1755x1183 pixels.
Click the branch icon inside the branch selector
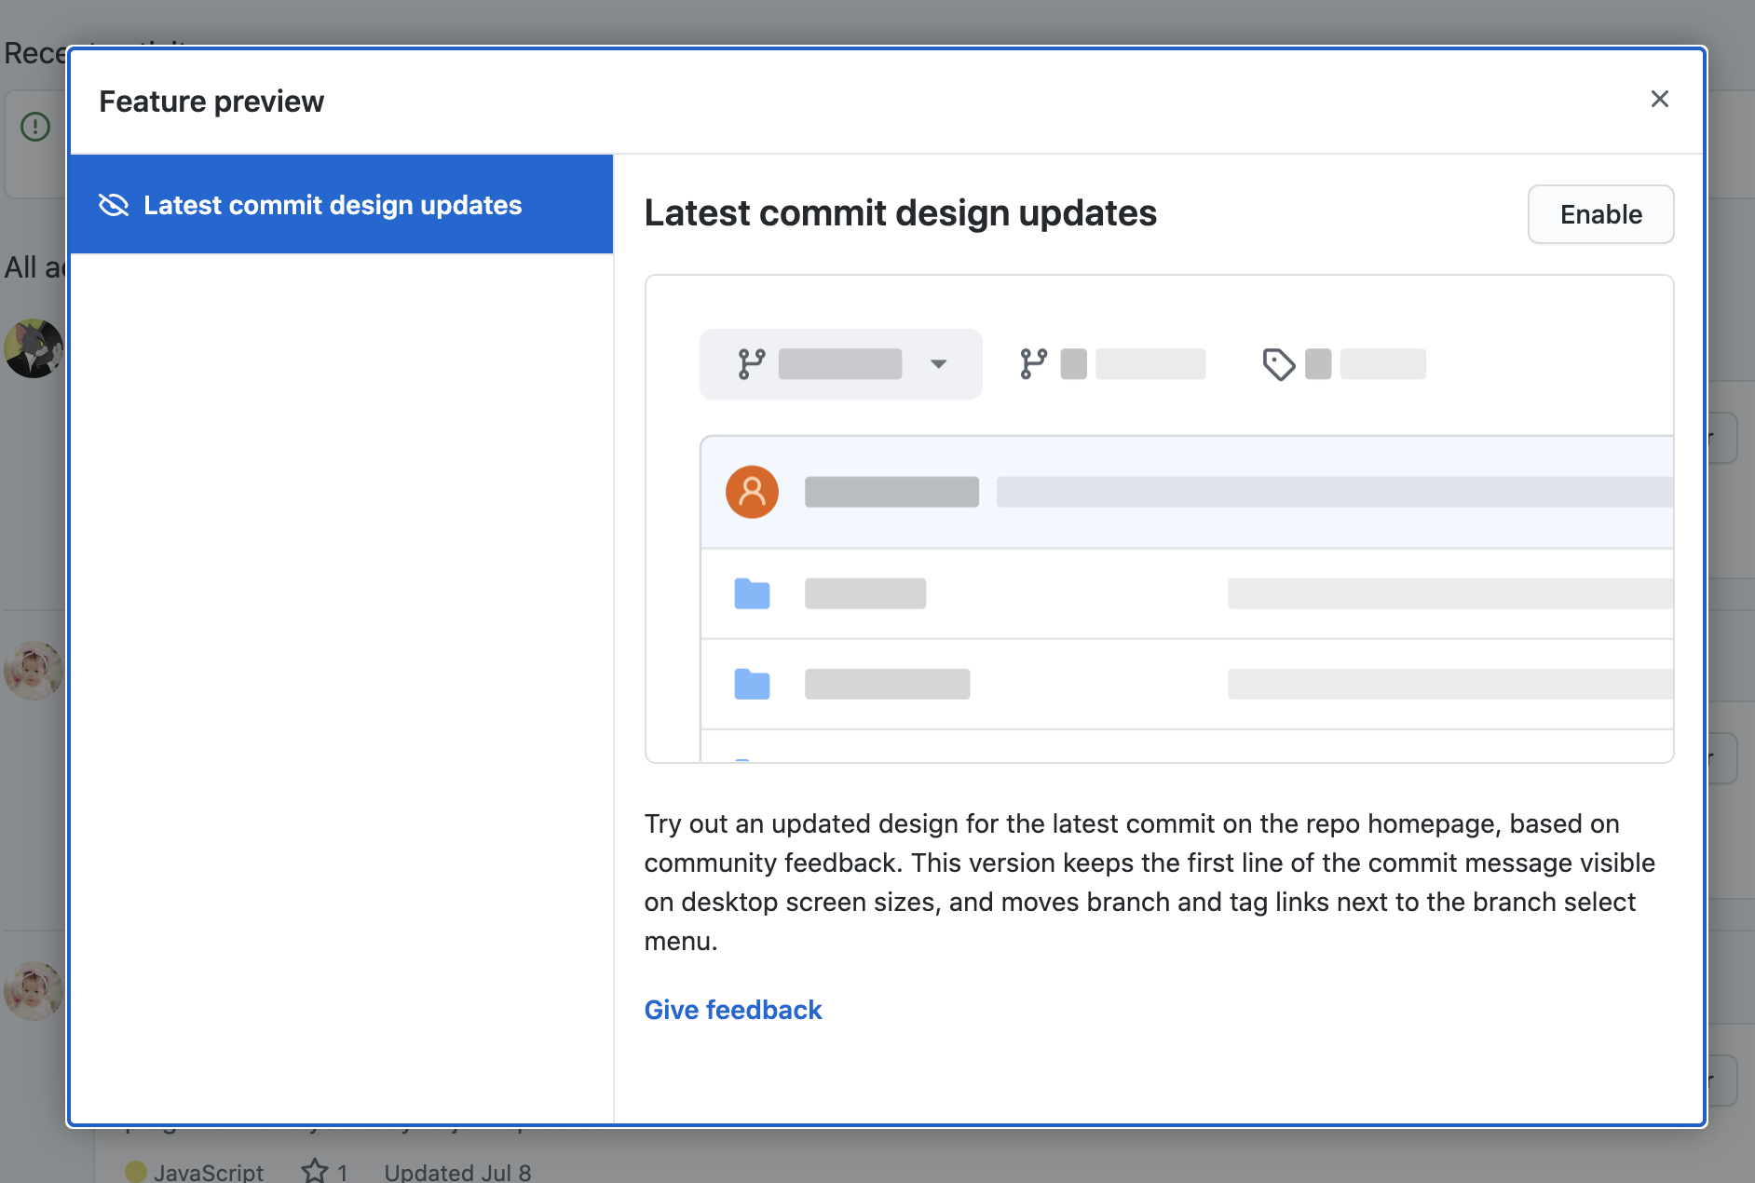click(x=751, y=364)
